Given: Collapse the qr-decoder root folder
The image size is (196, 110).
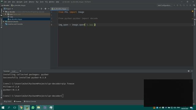Looking at the screenshot, I should [4, 12].
